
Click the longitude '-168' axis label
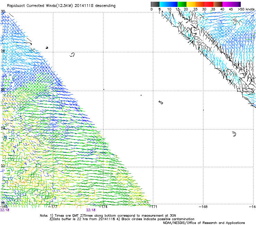(x=203, y=207)
